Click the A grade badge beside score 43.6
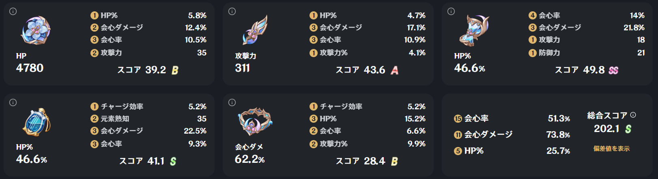This screenshot has height=179, width=658. [394, 70]
